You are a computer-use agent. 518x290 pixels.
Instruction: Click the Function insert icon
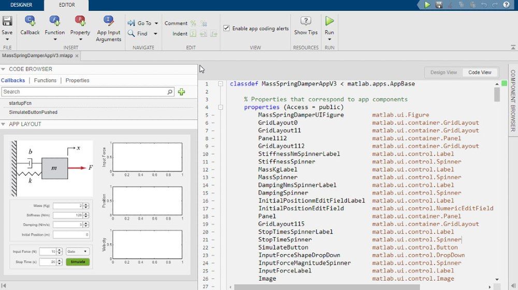(54, 21)
